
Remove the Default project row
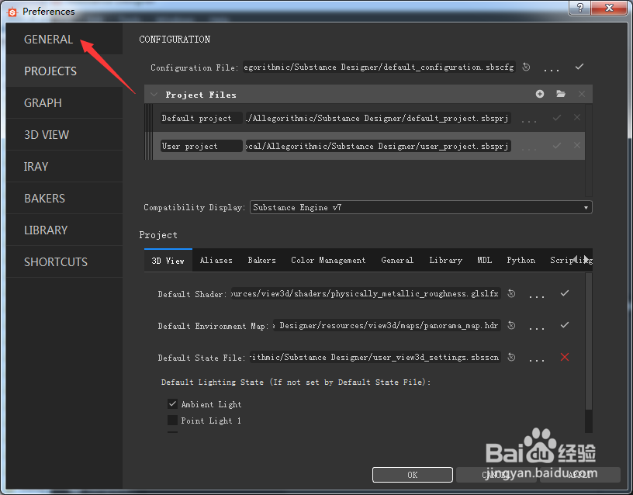577,117
